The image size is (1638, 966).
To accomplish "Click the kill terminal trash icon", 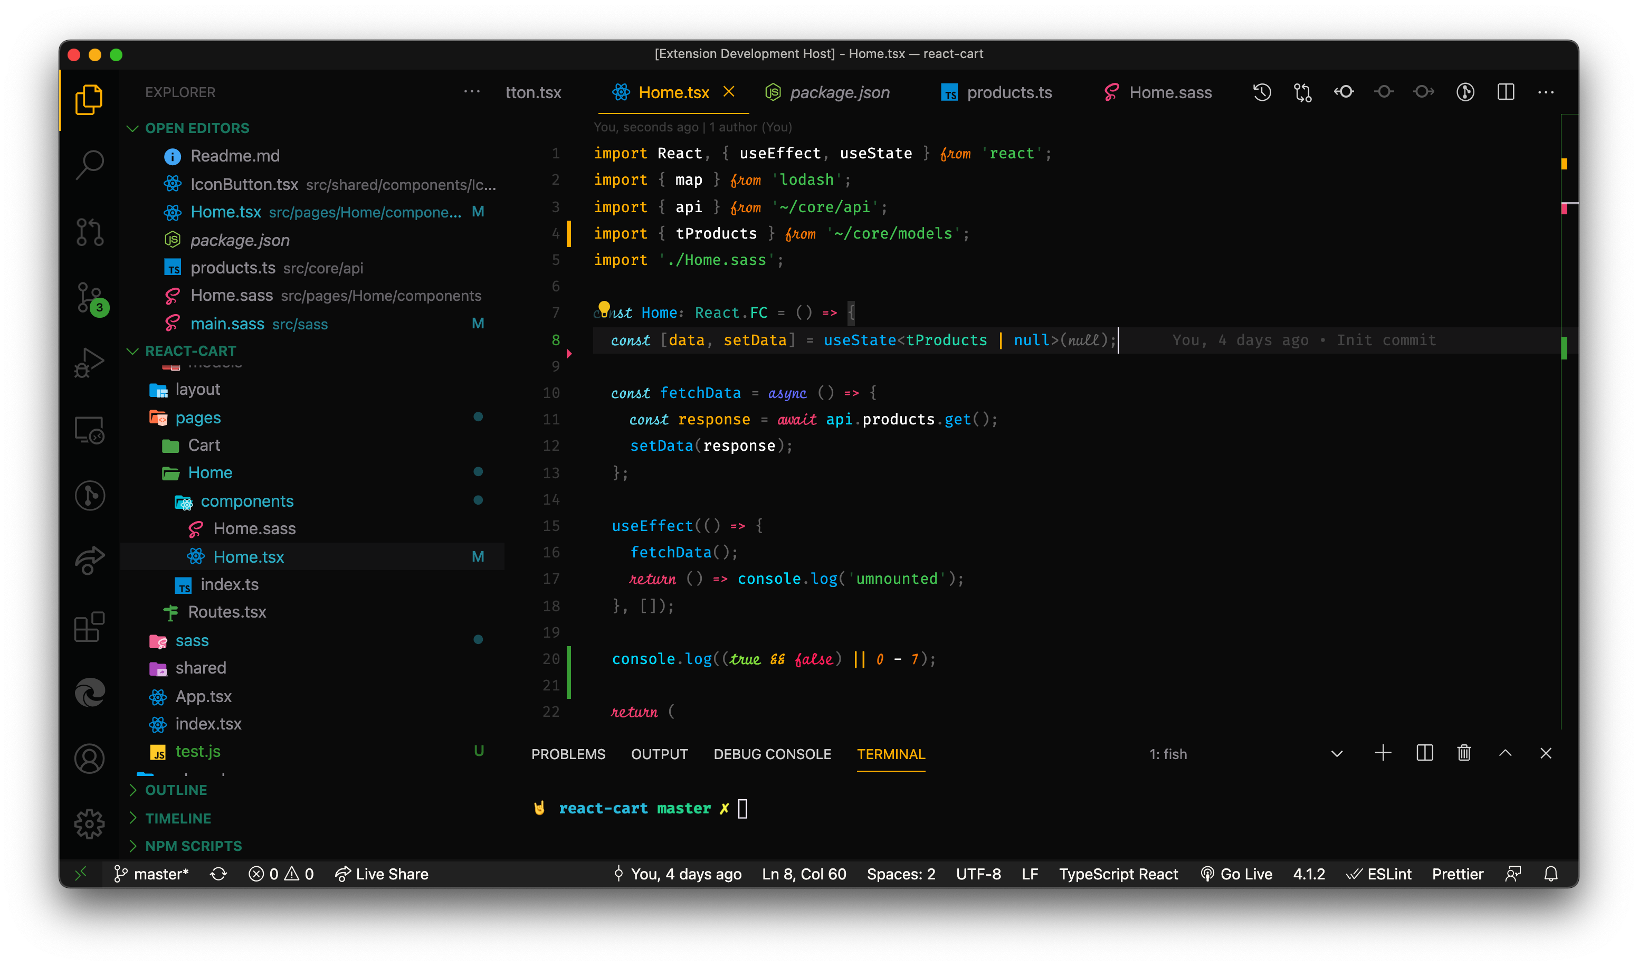I will (1463, 753).
